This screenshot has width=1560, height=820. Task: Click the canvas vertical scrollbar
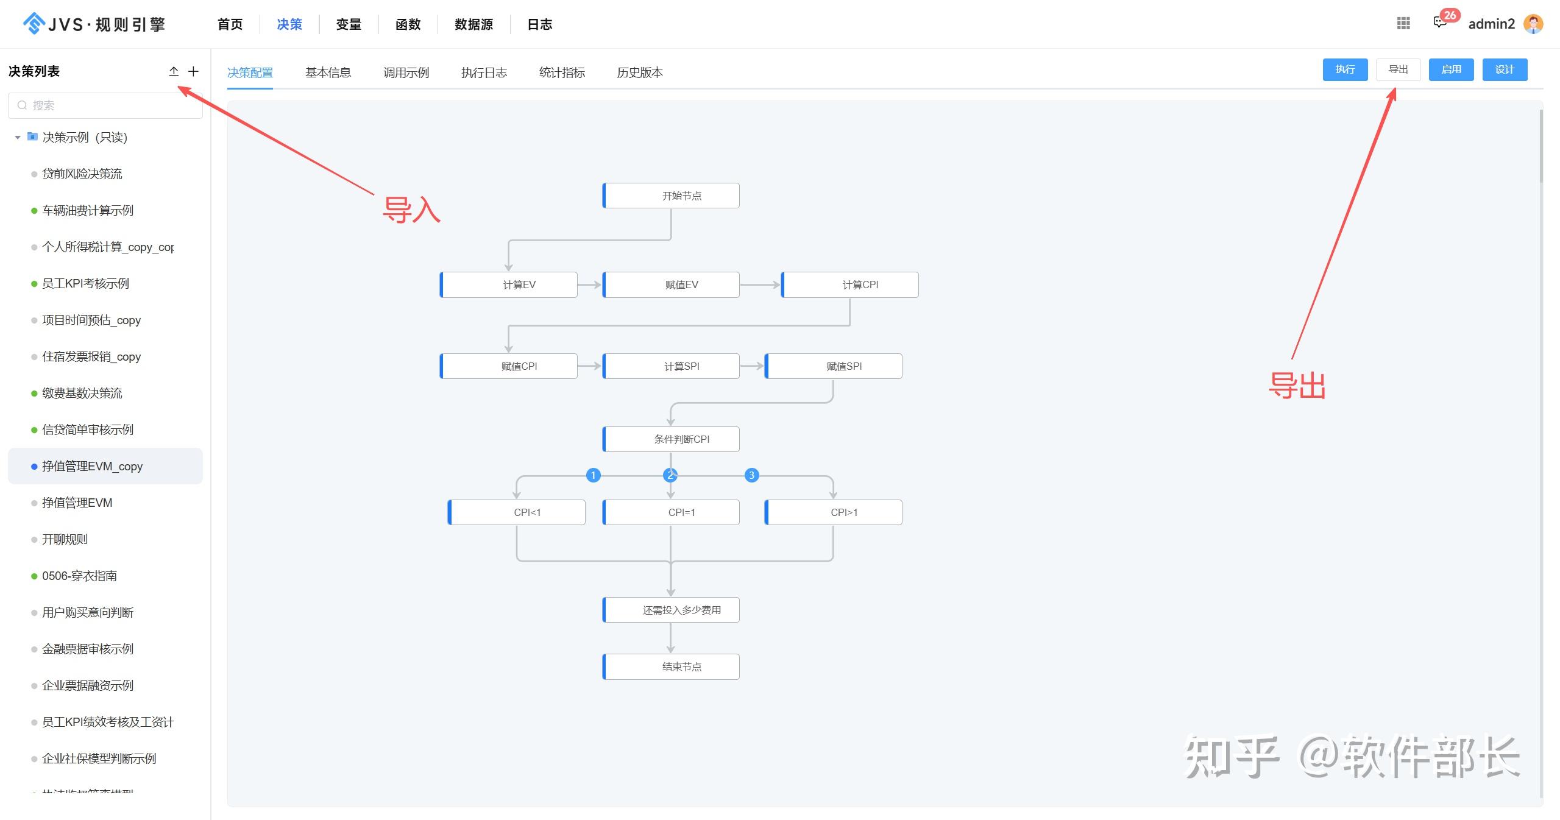[1541, 146]
